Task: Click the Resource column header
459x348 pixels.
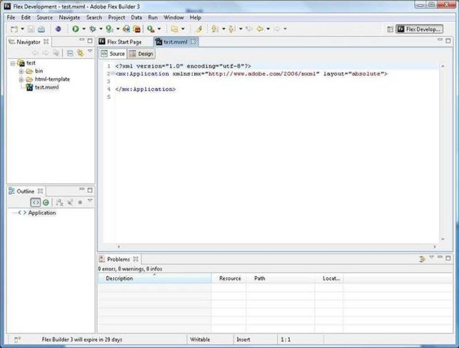Action: pos(230,278)
